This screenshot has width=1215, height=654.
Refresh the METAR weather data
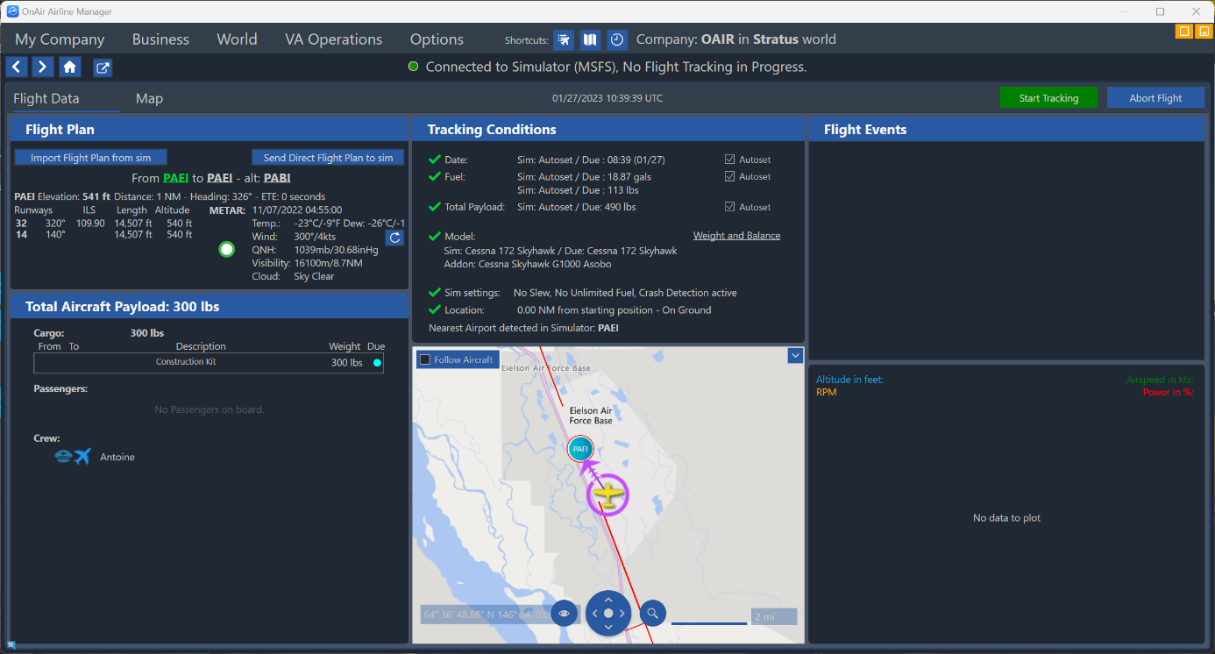(394, 238)
